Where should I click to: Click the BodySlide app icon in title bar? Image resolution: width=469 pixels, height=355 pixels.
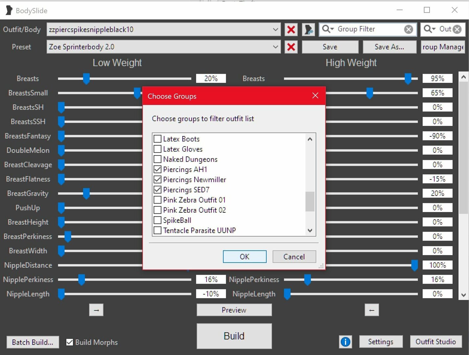[9, 11]
